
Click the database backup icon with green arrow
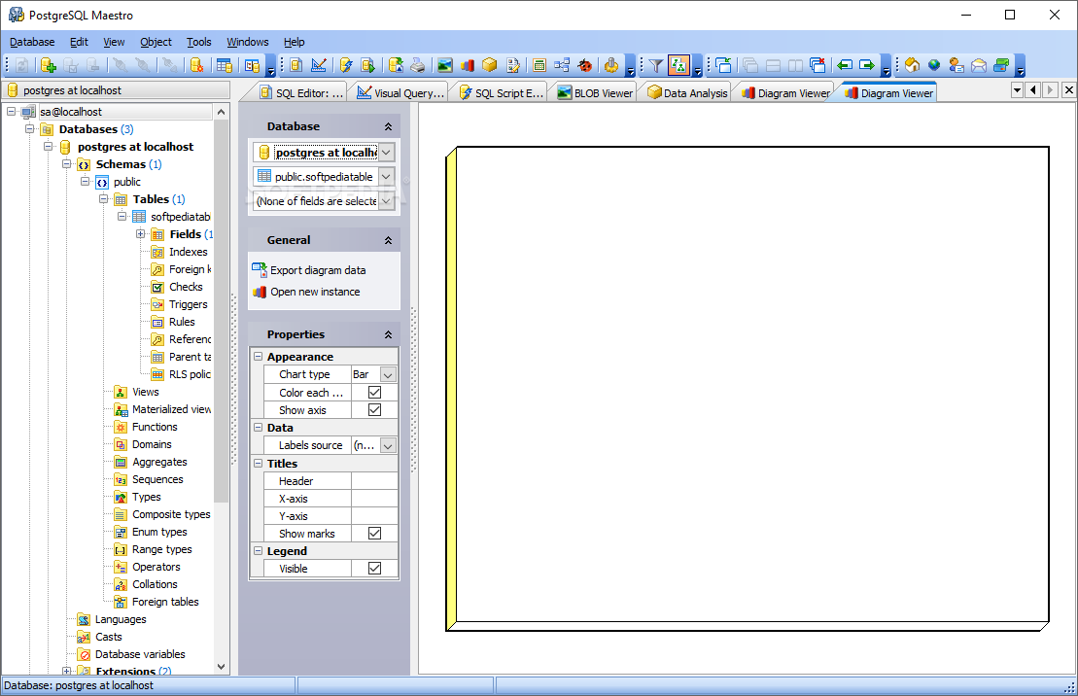point(396,65)
